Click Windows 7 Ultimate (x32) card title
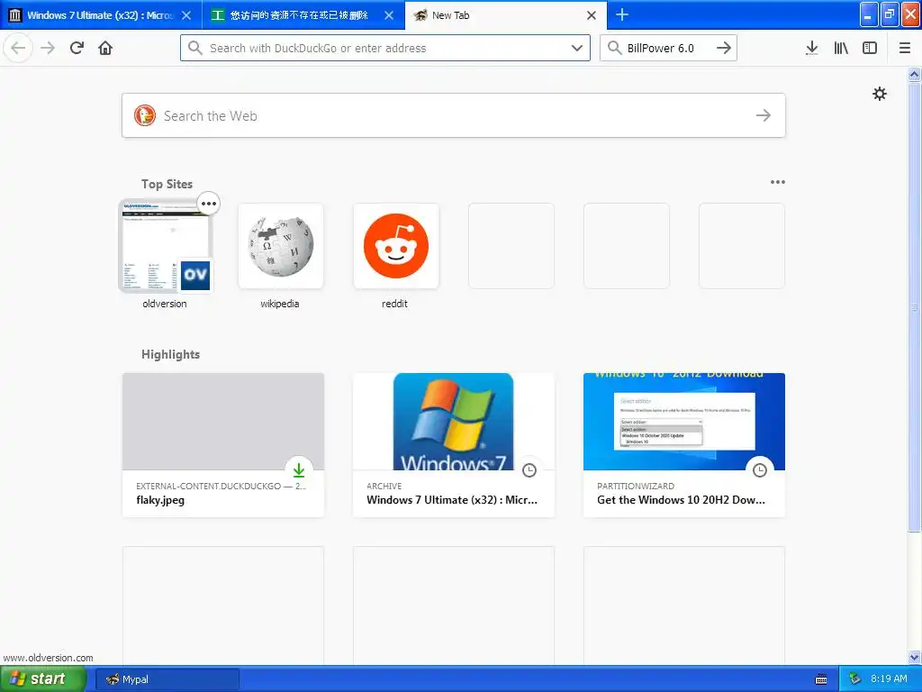Screen dimensions: 922x692 click(452, 500)
